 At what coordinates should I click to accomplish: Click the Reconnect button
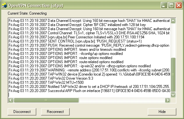(55, 112)
